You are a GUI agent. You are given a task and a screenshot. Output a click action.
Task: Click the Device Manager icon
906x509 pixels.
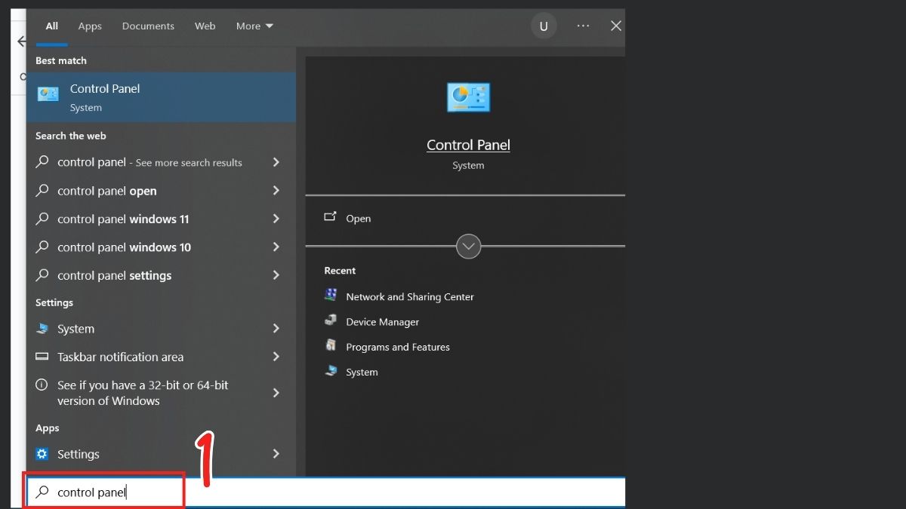tap(331, 320)
